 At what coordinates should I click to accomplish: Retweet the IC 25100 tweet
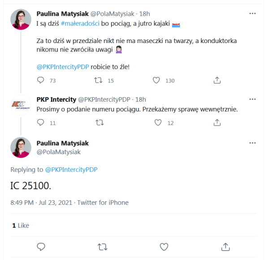[x=102, y=247]
